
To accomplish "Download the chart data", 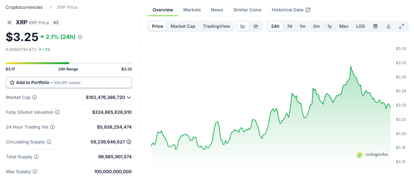I will 389,26.
